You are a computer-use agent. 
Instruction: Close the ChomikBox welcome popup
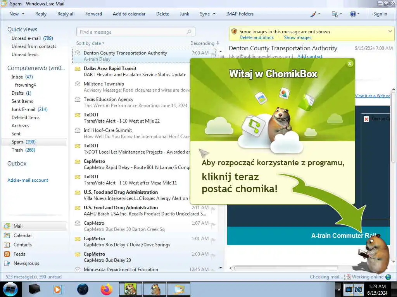(x=350, y=64)
